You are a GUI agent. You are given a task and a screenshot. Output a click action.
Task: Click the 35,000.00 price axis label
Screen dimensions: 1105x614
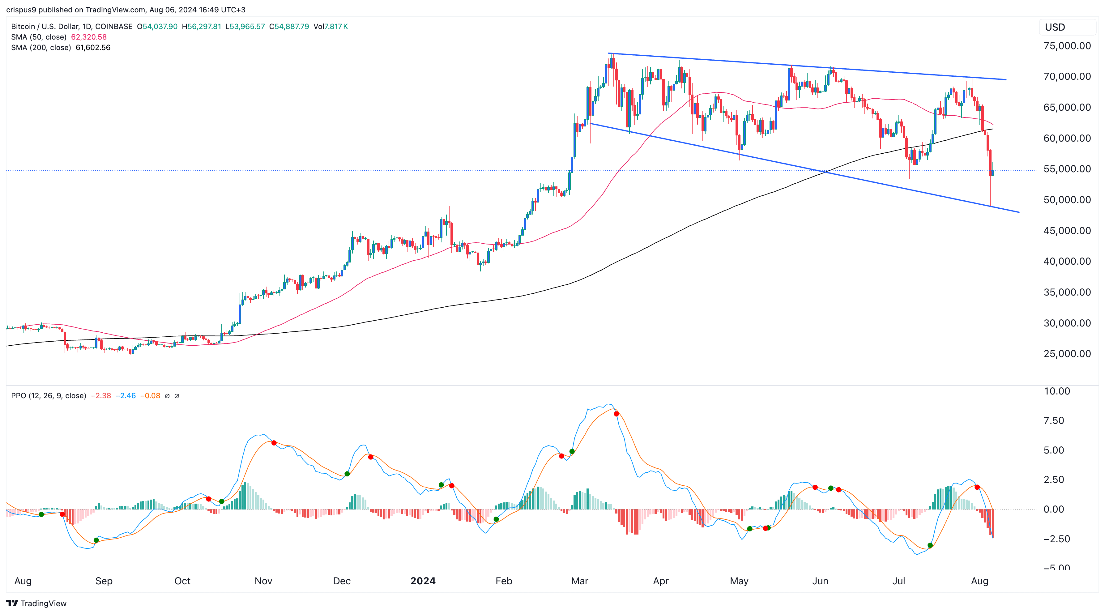tap(1067, 292)
